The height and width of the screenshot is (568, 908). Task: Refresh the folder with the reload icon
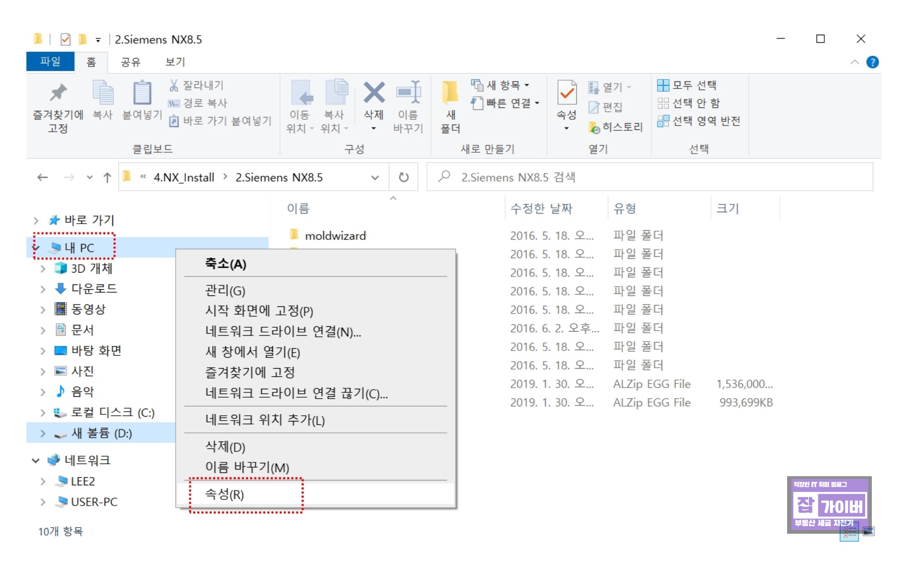coord(404,177)
